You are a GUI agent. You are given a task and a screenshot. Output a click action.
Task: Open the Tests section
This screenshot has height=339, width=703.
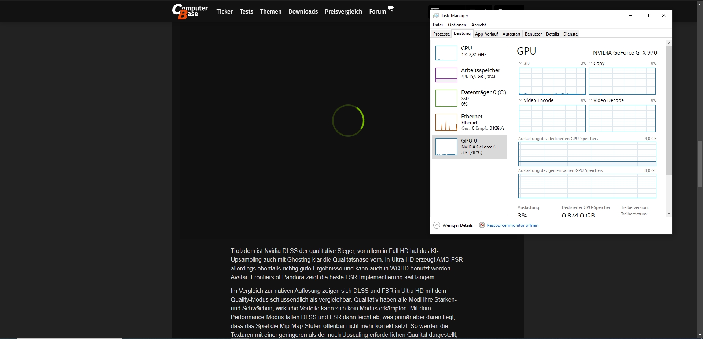(x=246, y=11)
